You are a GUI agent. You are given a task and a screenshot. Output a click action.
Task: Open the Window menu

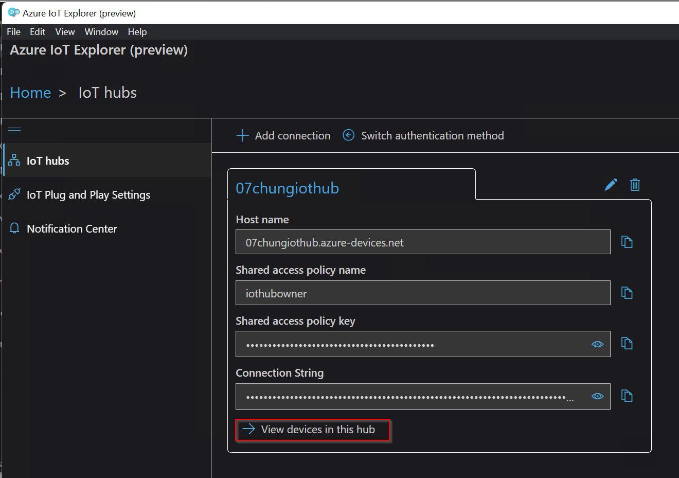point(101,31)
